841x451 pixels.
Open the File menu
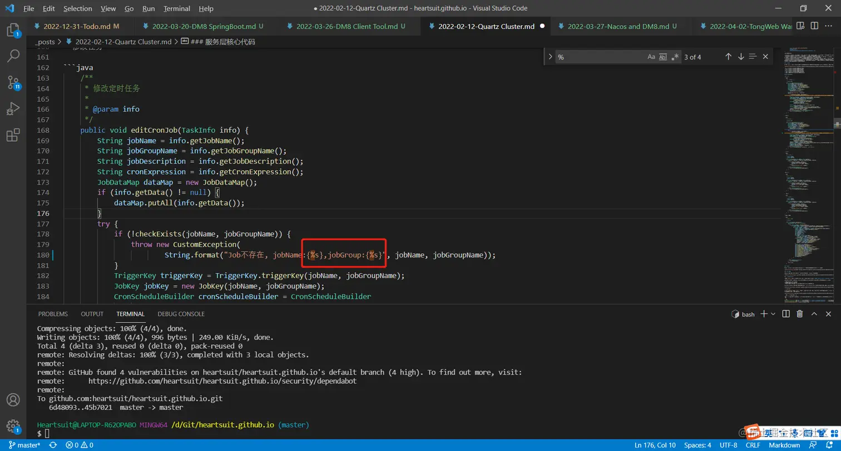[x=29, y=8]
